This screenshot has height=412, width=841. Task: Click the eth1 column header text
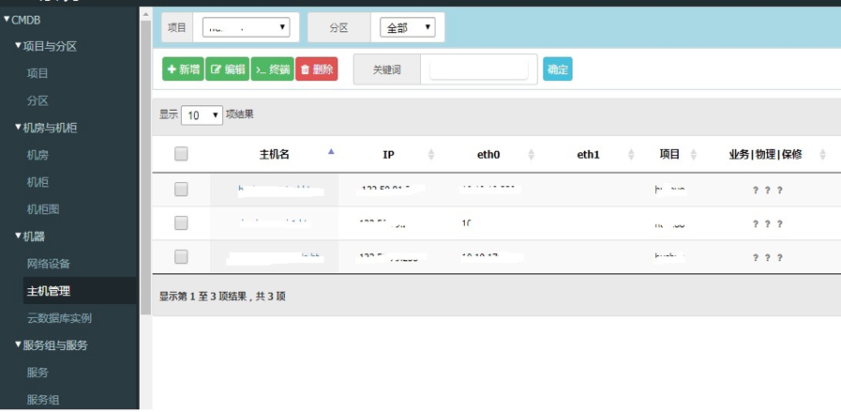coord(588,155)
